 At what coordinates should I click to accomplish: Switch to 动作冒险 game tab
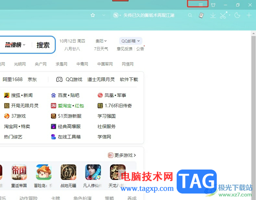[x=29, y=198]
